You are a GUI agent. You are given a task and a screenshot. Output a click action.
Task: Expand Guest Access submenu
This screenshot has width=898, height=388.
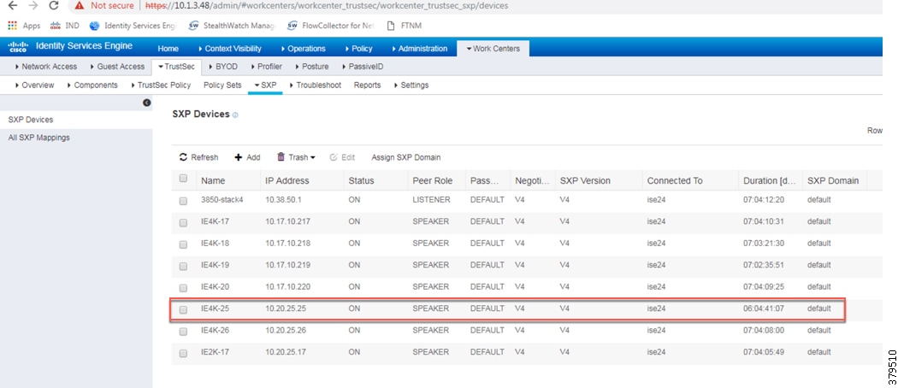[117, 67]
